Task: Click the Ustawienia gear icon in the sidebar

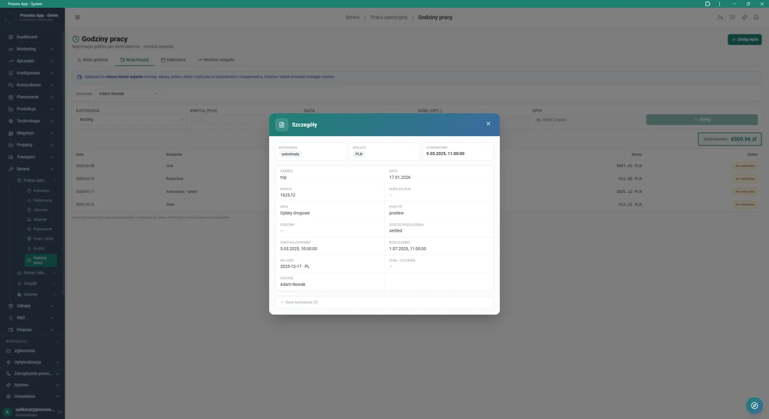Action: coord(8,396)
